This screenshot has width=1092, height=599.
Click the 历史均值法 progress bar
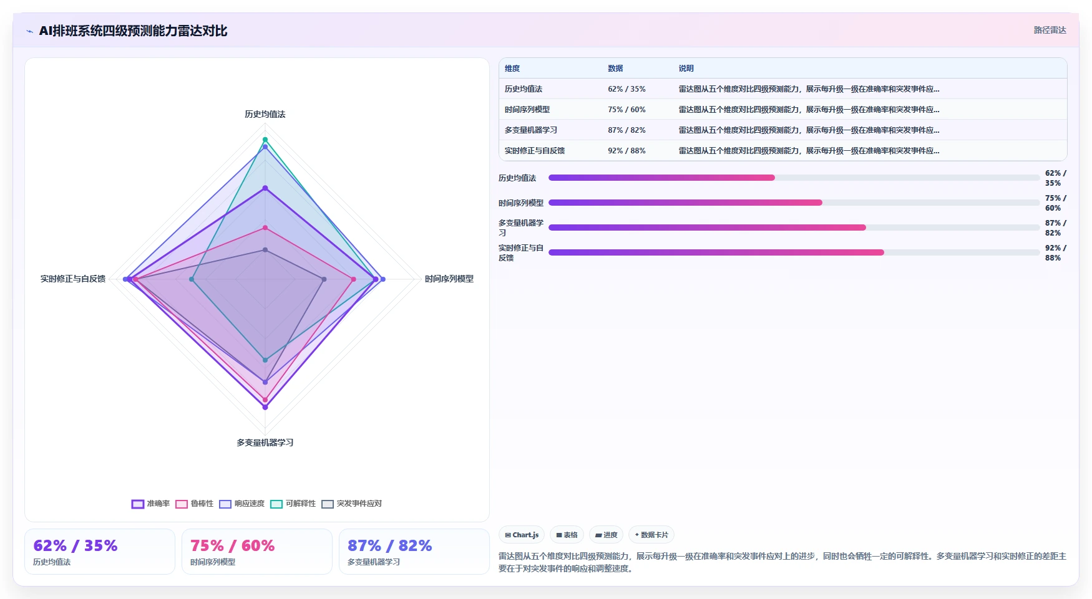click(x=794, y=178)
